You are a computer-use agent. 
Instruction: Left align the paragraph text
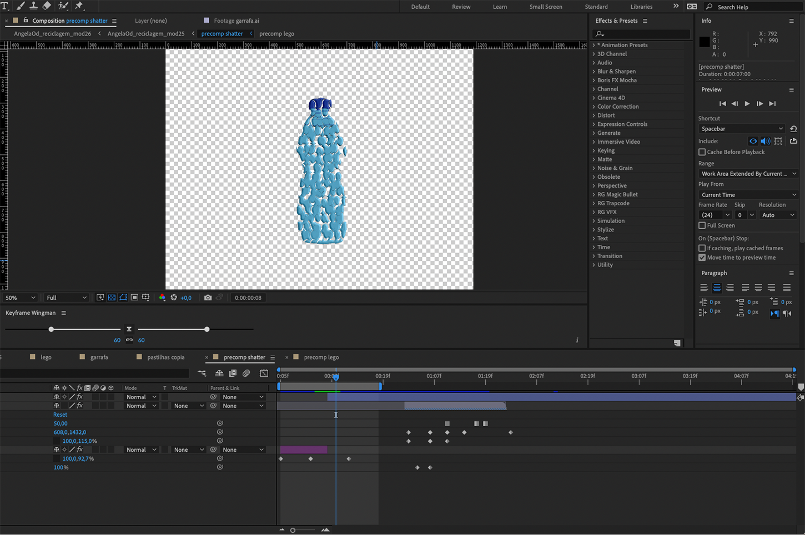[704, 287]
